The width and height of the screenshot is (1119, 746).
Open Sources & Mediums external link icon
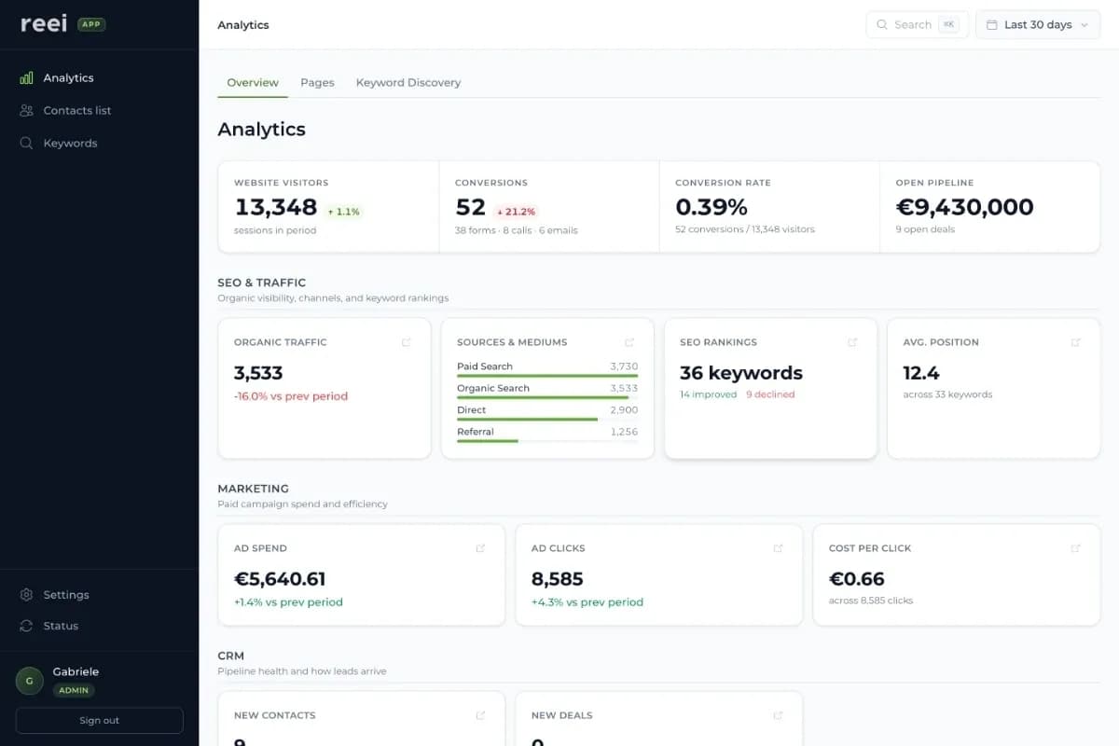[x=629, y=342]
